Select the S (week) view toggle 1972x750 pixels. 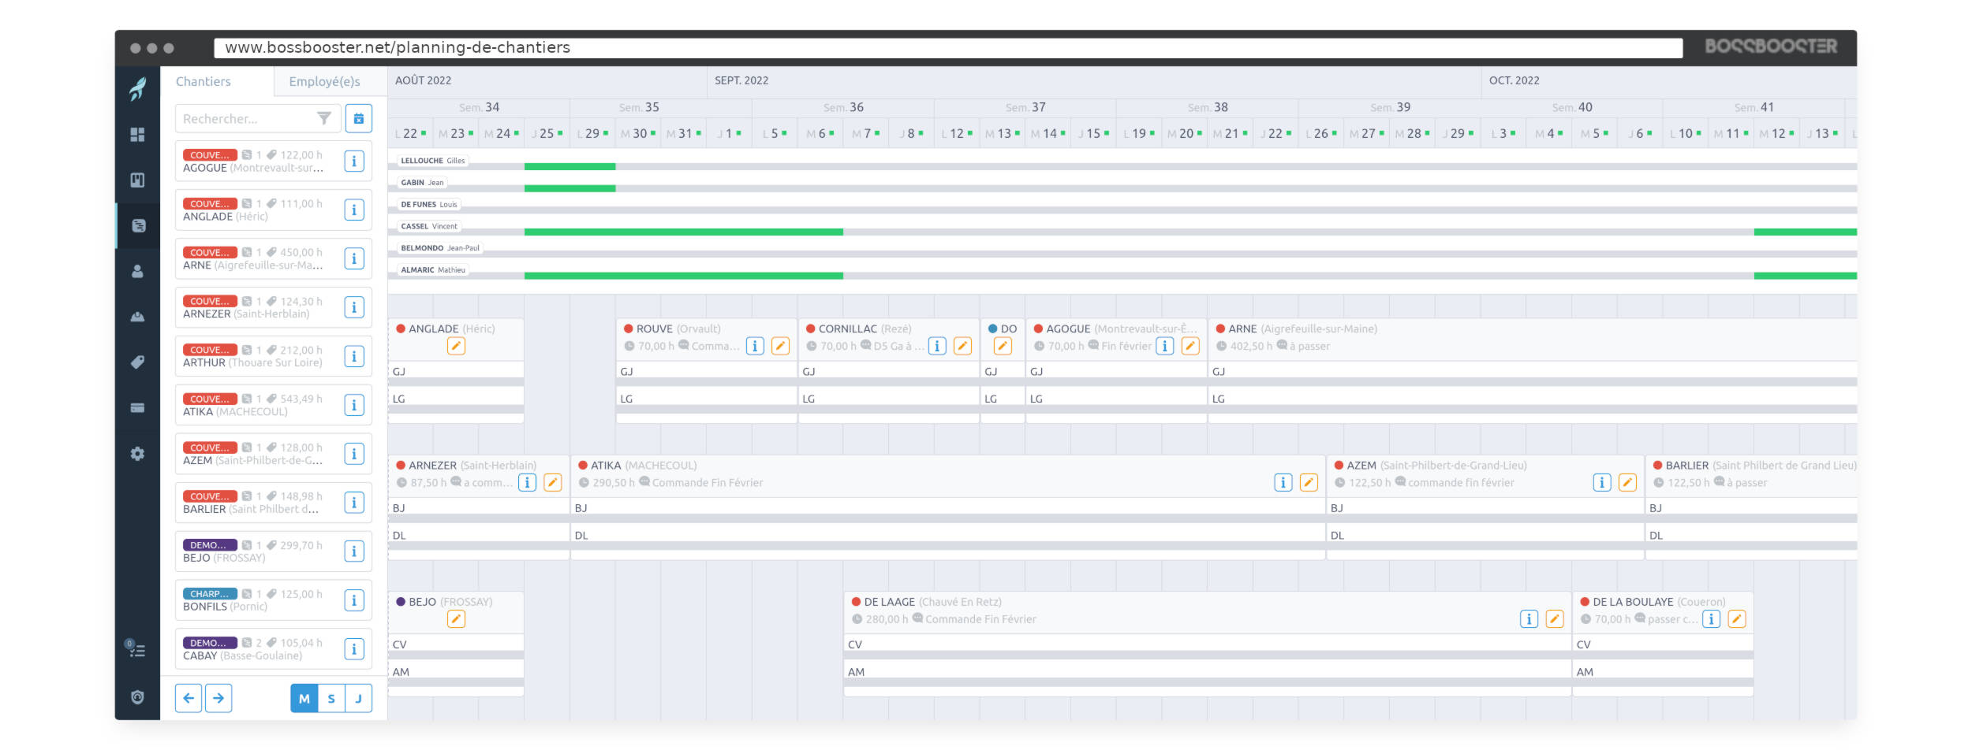point(331,699)
